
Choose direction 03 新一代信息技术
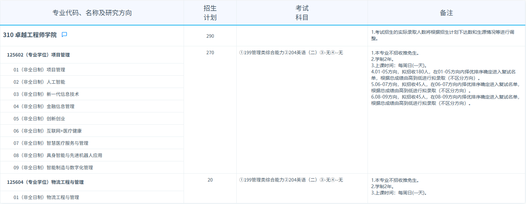click(x=46, y=94)
